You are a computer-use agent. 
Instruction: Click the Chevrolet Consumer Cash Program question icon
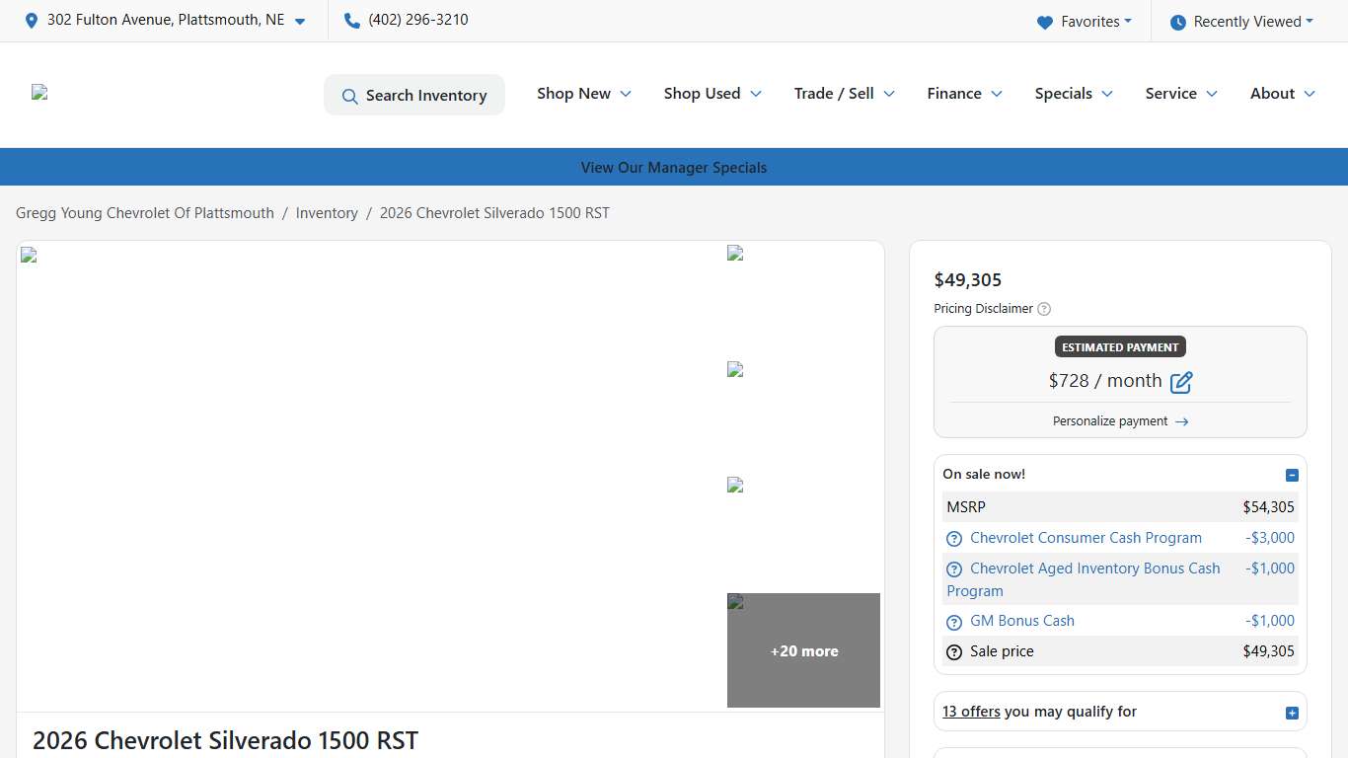click(954, 539)
